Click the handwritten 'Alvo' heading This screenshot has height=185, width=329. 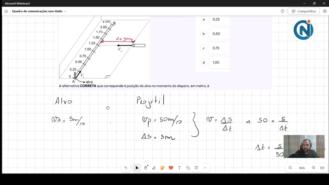click(64, 101)
